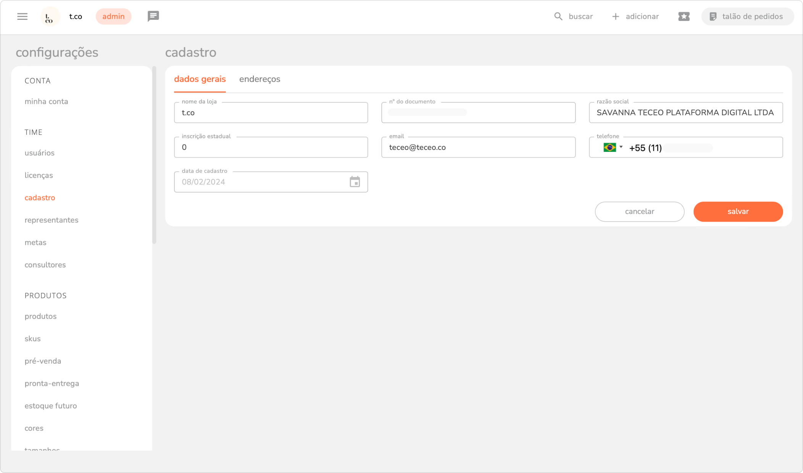Click the plus adicionar icon

tap(615, 16)
